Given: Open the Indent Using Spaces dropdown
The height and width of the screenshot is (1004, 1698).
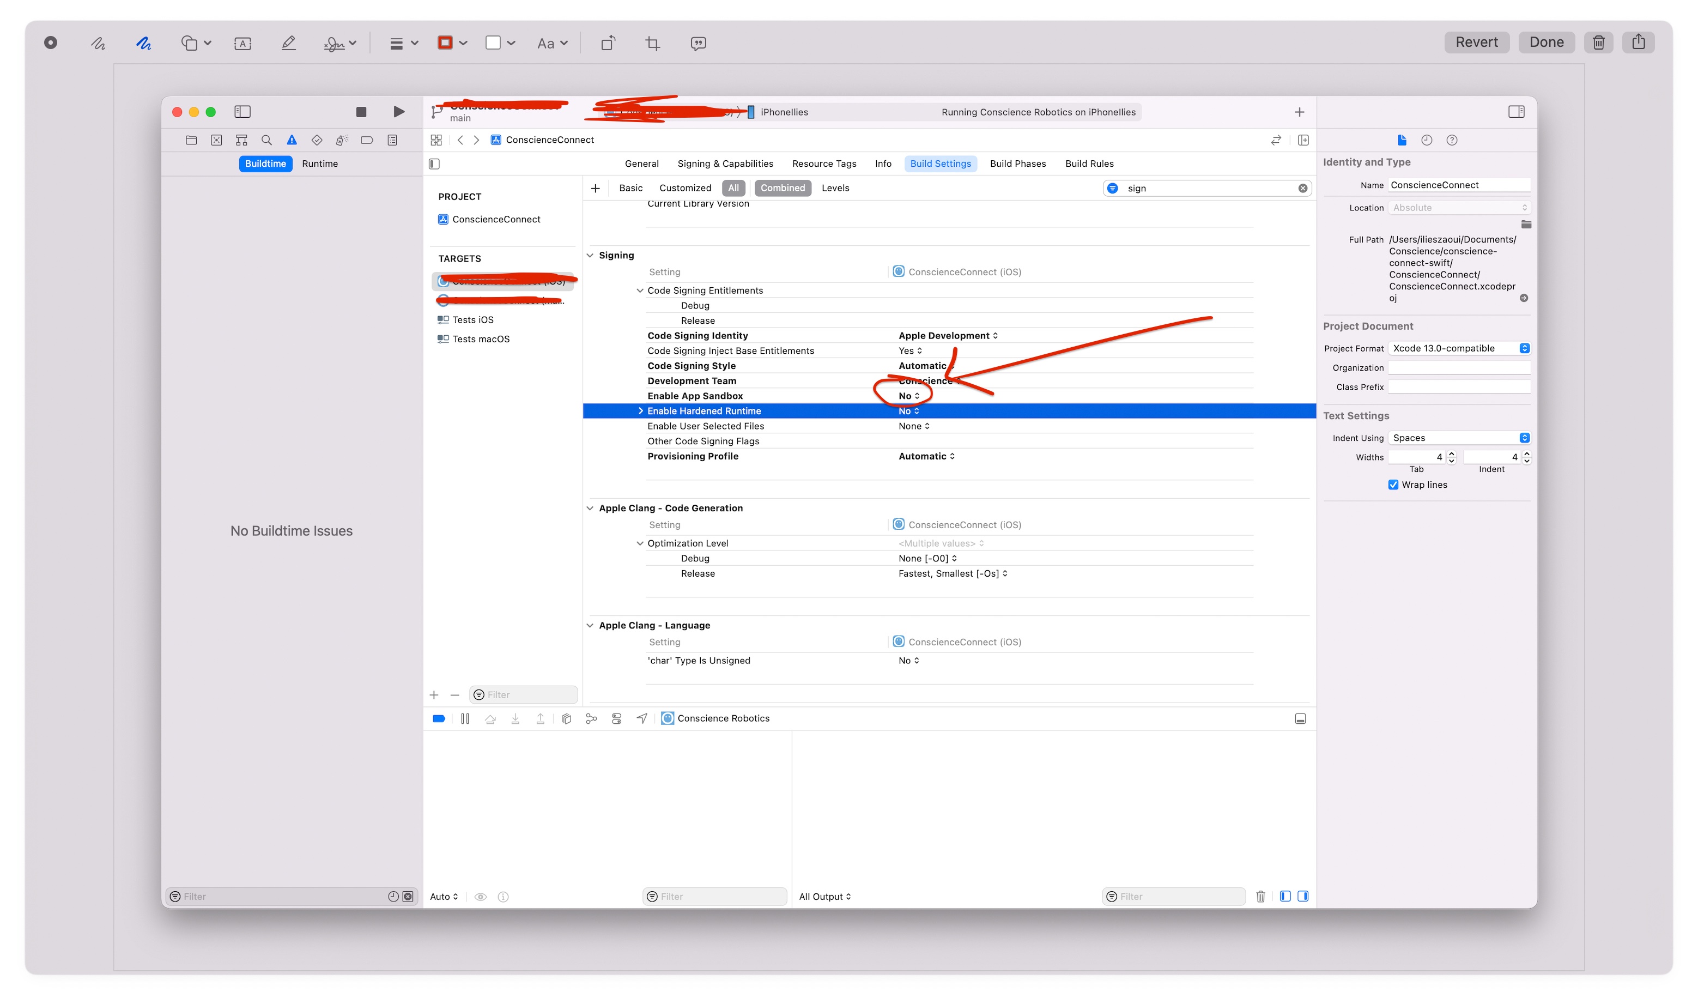Looking at the screenshot, I should point(1459,438).
